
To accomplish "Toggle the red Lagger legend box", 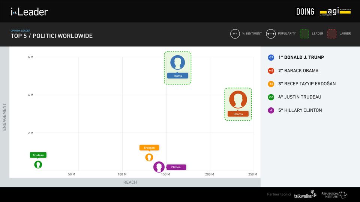I will pyautogui.click(x=331, y=34).
